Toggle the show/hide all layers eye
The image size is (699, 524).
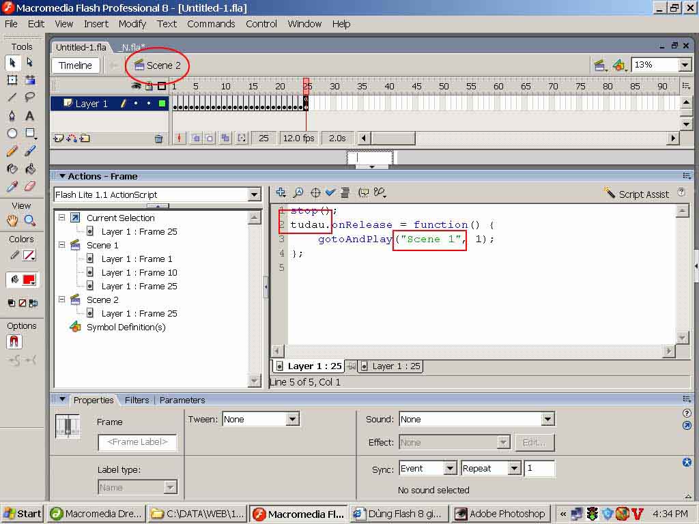pyautogui.click(x=137, y=86)
